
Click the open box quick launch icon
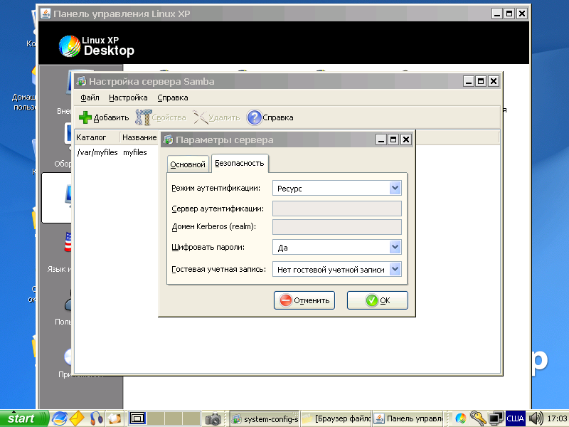(115, 418)
